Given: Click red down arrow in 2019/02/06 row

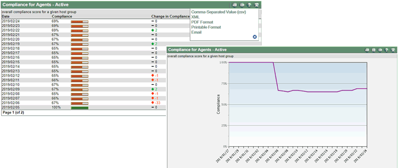Looking at the screenshot, I should [x=152, y=103].
